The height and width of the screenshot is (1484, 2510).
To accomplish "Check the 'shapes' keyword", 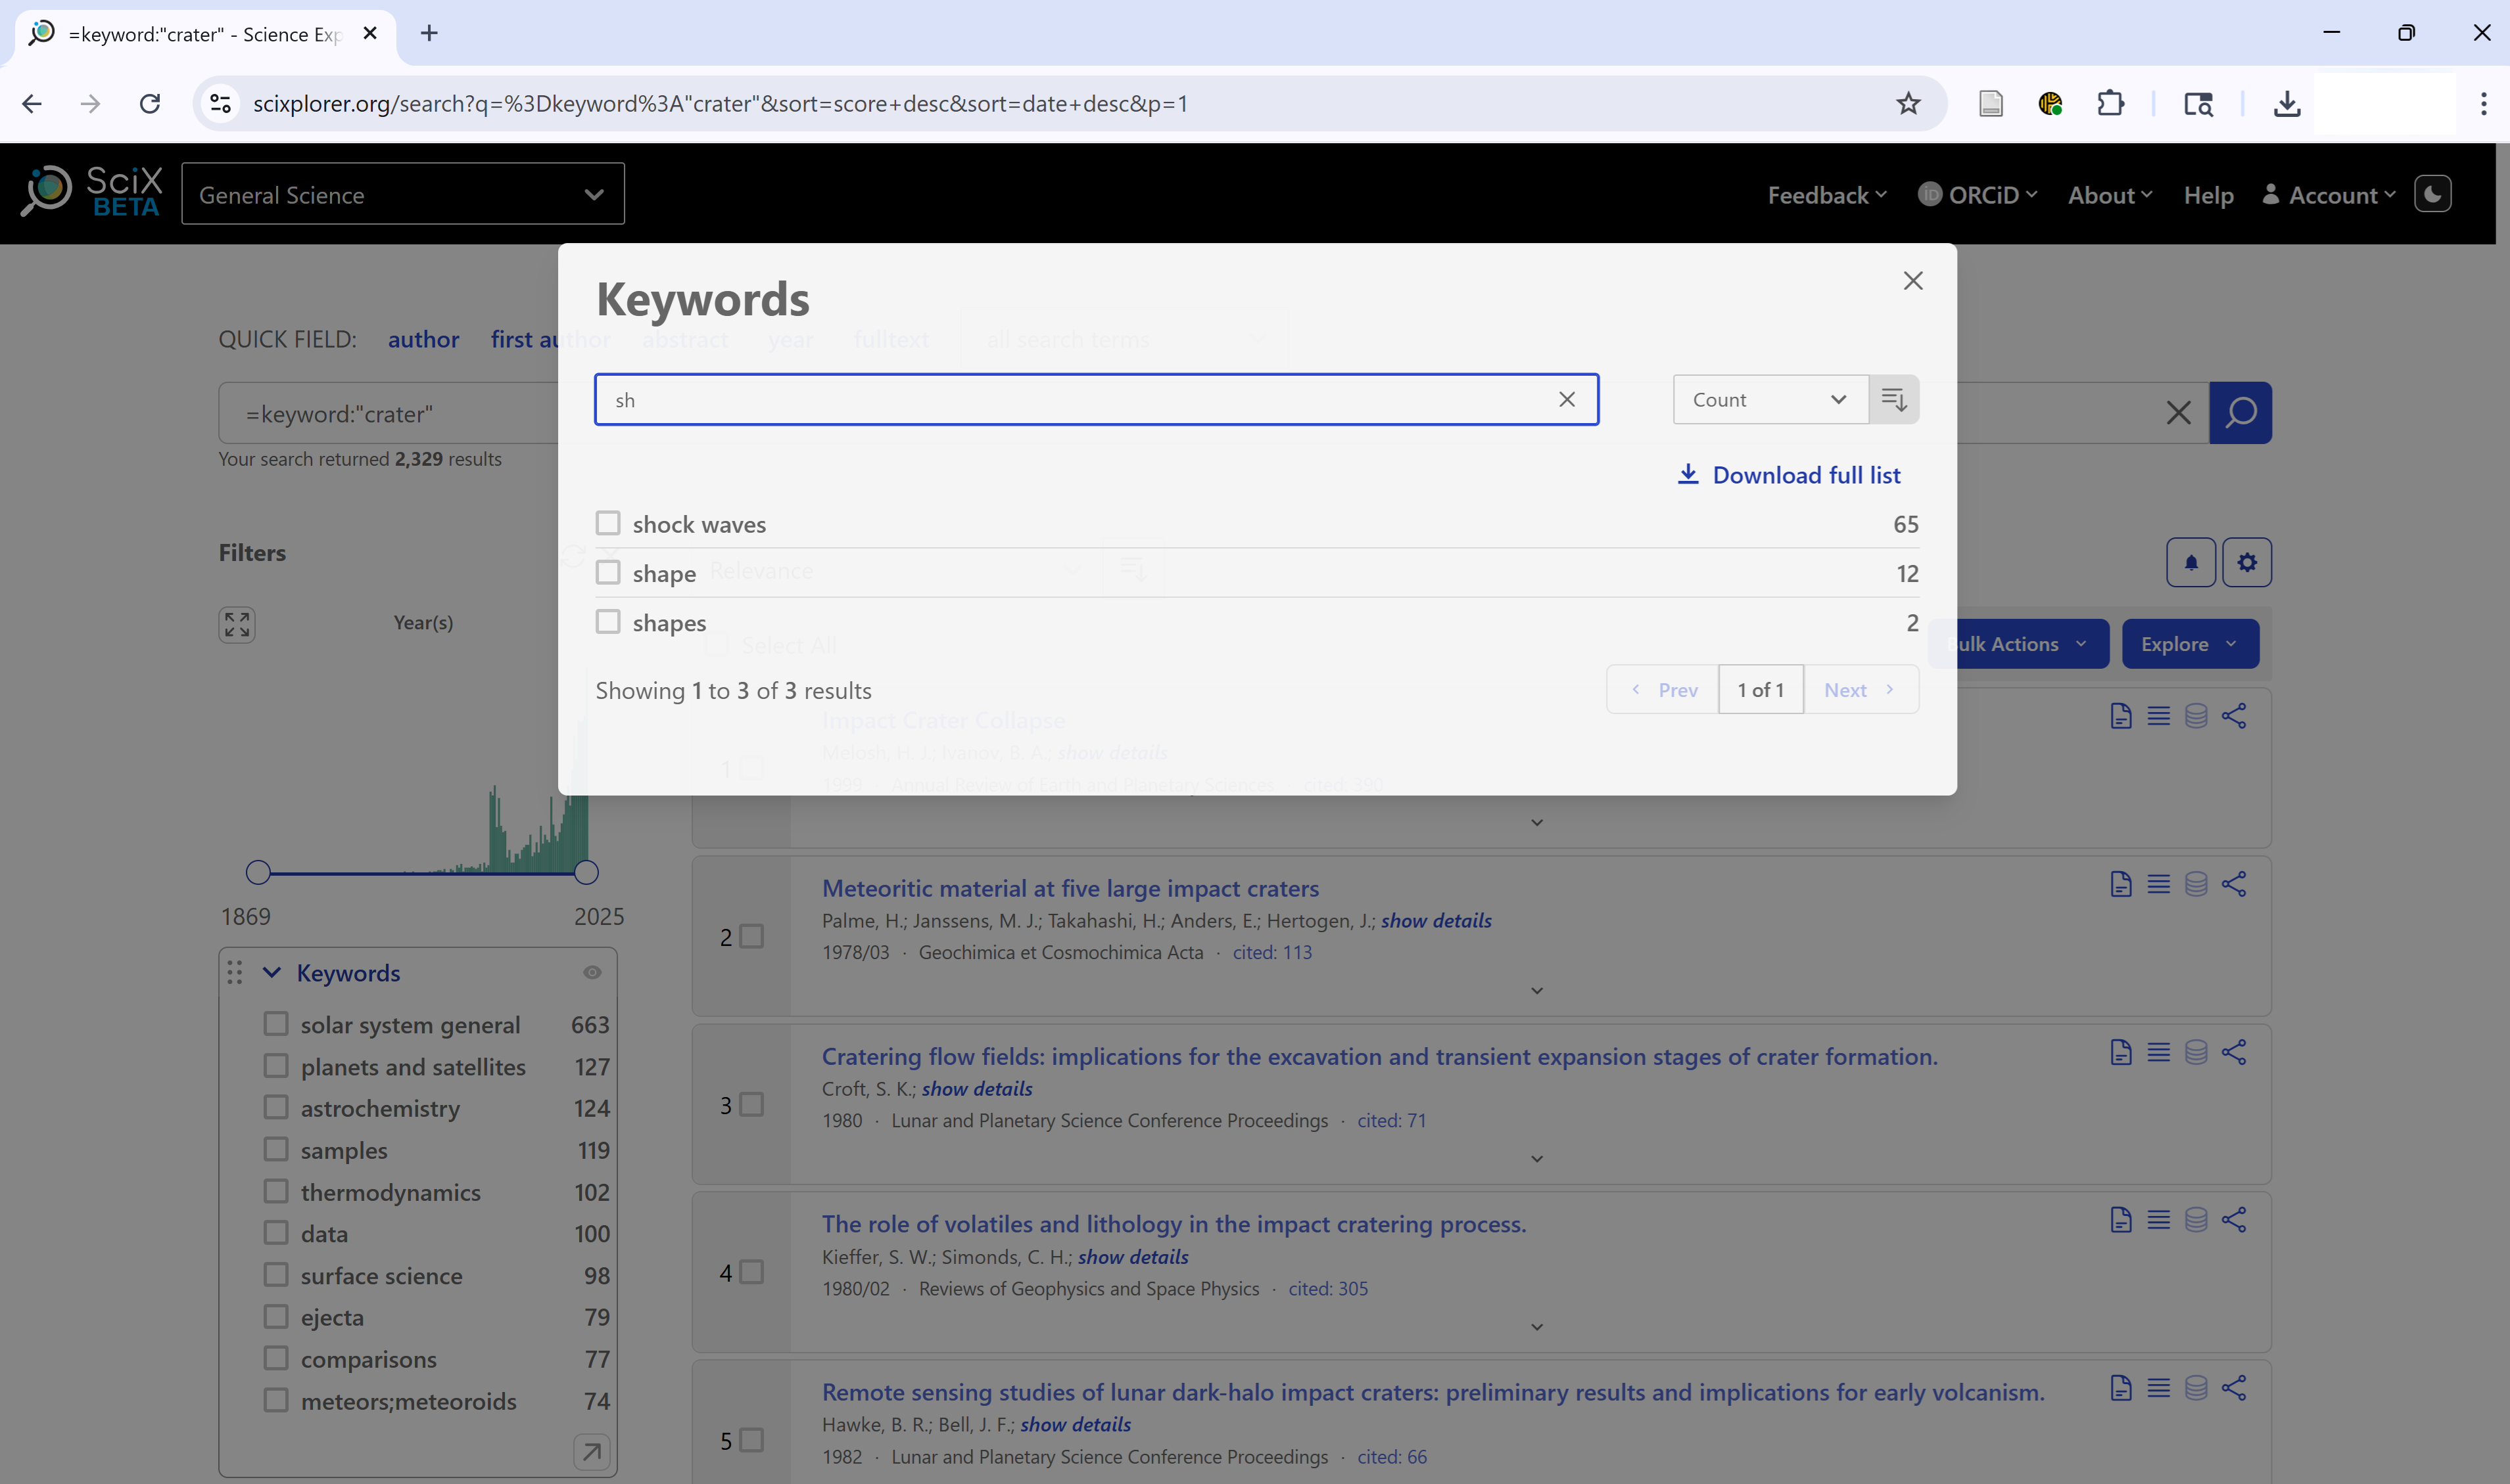I will (607, 622).
